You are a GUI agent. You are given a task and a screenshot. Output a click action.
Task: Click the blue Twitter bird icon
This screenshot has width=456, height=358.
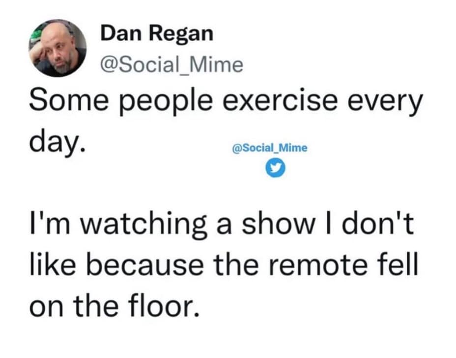(272, 168)
